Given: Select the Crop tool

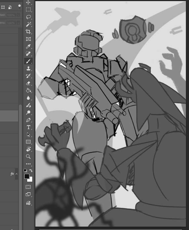Looking at the screenshot, I should click(x=28, y=32).
